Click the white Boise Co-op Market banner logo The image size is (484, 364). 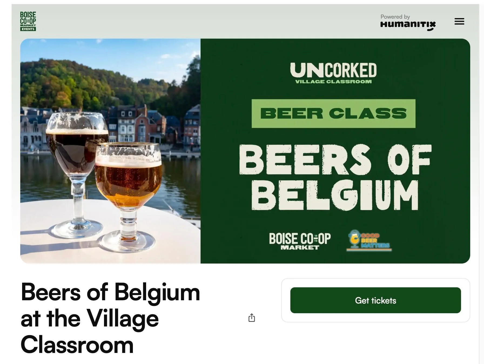(x=300, y=241)
